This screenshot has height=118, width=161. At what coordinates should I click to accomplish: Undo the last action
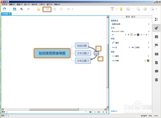[x=21, y=9]
